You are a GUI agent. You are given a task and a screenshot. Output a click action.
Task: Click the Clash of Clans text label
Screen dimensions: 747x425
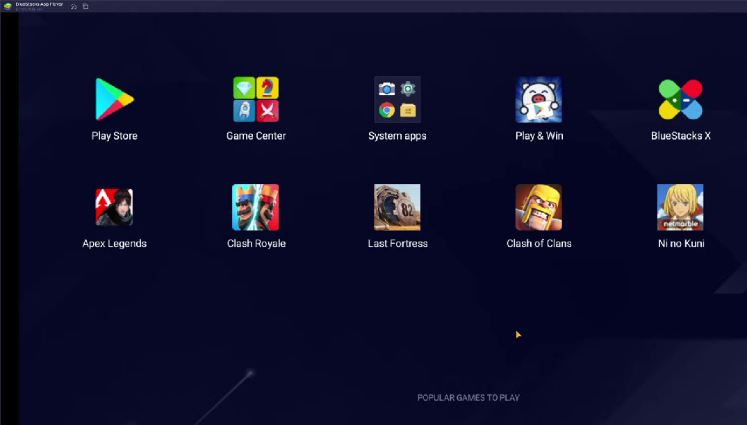[539, 244]
